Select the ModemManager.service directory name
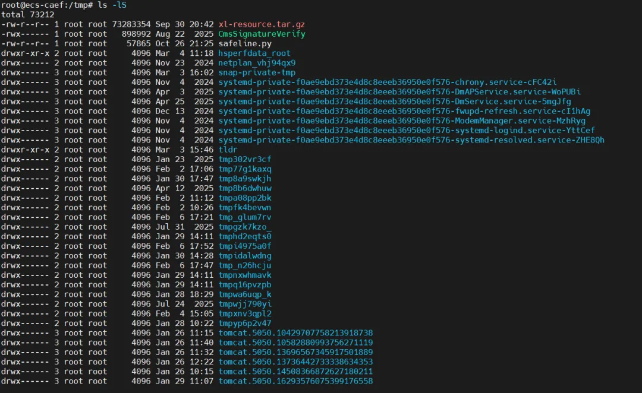The width and height of the screenshot is (642, 393). tap(402, 121)
